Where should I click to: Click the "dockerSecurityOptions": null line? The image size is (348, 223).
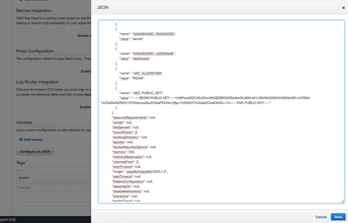pyautogui.click(x=134, y=147)
